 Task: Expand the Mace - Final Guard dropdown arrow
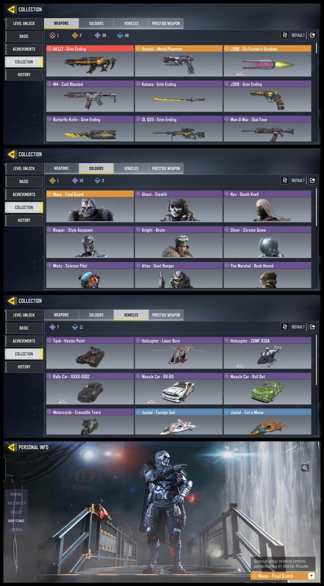coord(311,576)
